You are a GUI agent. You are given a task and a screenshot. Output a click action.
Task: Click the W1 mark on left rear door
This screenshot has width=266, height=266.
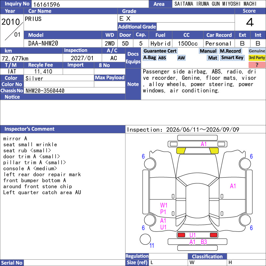click(164, 205)
